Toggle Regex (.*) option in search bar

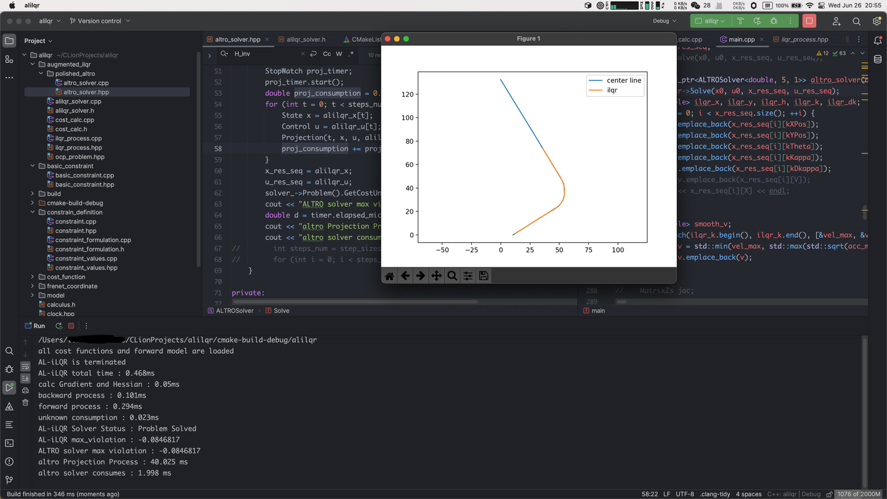click(x=350, y=54)
